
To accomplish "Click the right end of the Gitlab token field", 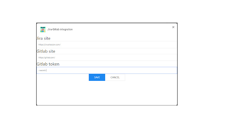I will coord(172,70).
